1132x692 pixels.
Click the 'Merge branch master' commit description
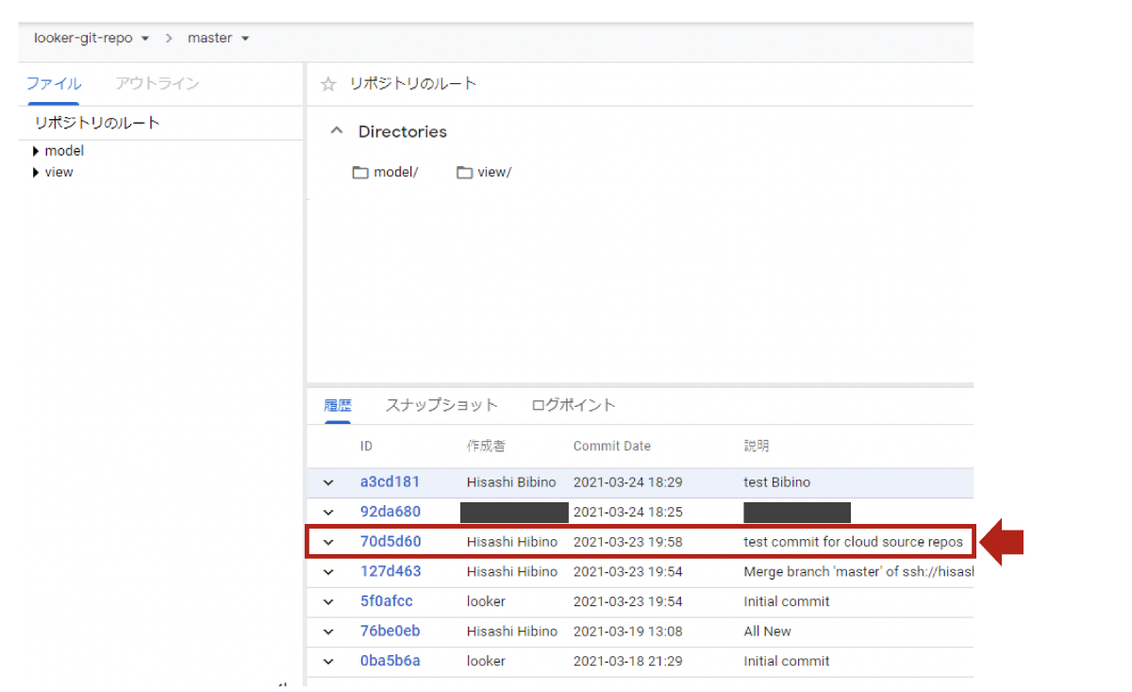click(857, 571)
